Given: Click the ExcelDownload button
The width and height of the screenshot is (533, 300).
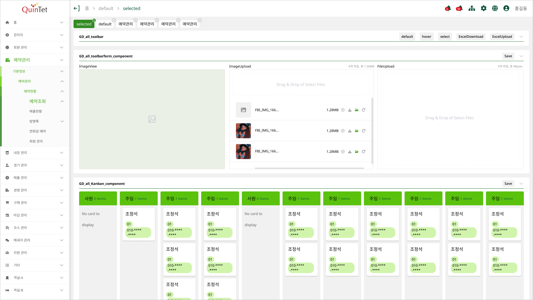Looking at the screenshot, I should point(471,37).
